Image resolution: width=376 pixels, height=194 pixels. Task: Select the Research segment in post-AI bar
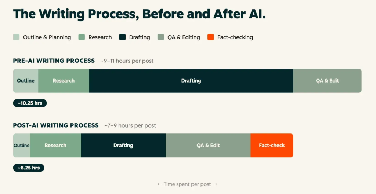(55, 145)
